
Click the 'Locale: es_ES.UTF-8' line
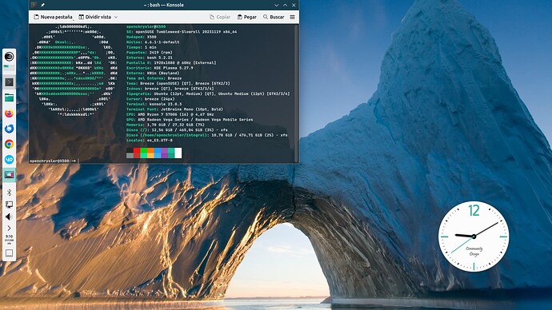150,141
